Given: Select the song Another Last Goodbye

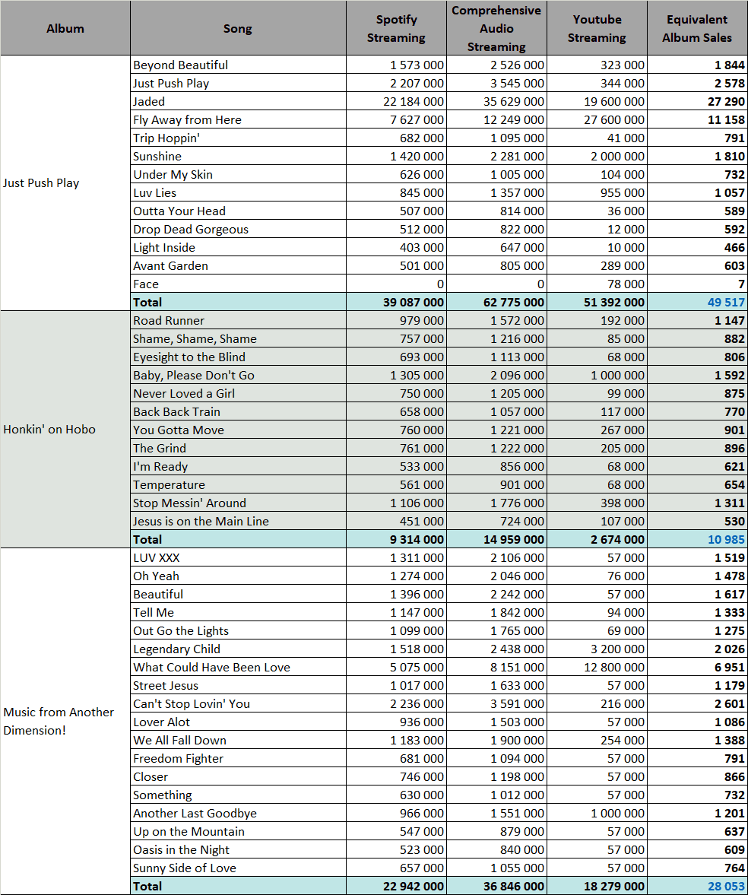Looking at the screenshot, I should coord(238,814).
